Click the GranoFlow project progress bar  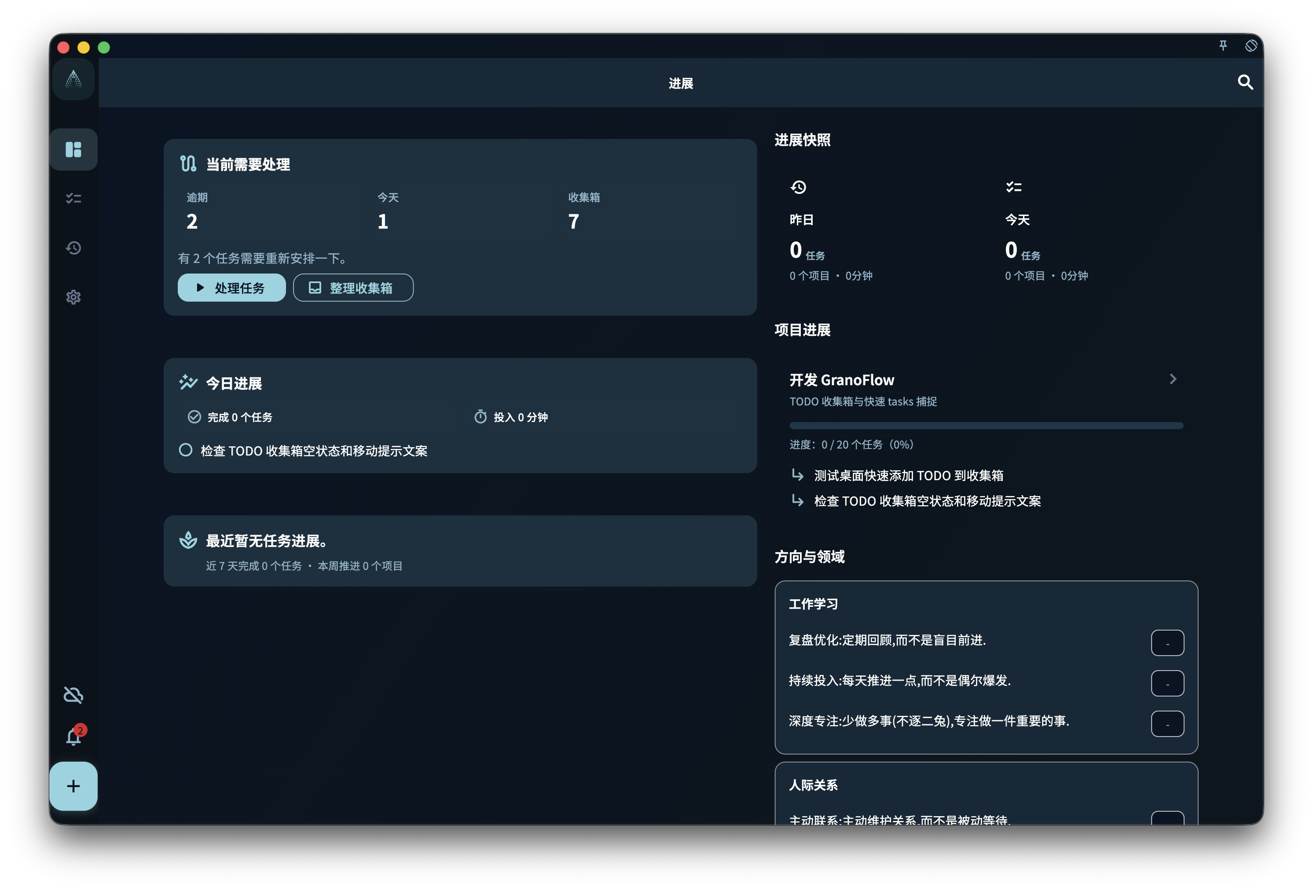click(x=986, y=426)
